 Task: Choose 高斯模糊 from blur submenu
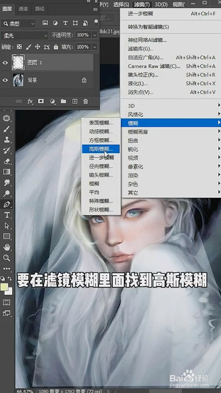(x=101, y=149)
